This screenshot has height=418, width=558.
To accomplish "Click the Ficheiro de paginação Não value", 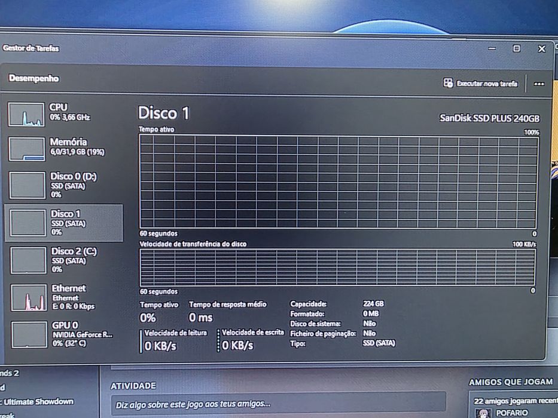I will (370, 333).
